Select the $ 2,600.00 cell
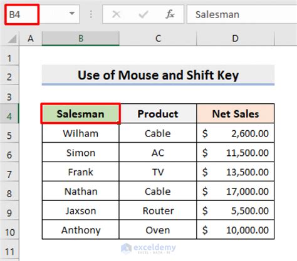Viewport: 297px width, 261px height. click(236, 133)
